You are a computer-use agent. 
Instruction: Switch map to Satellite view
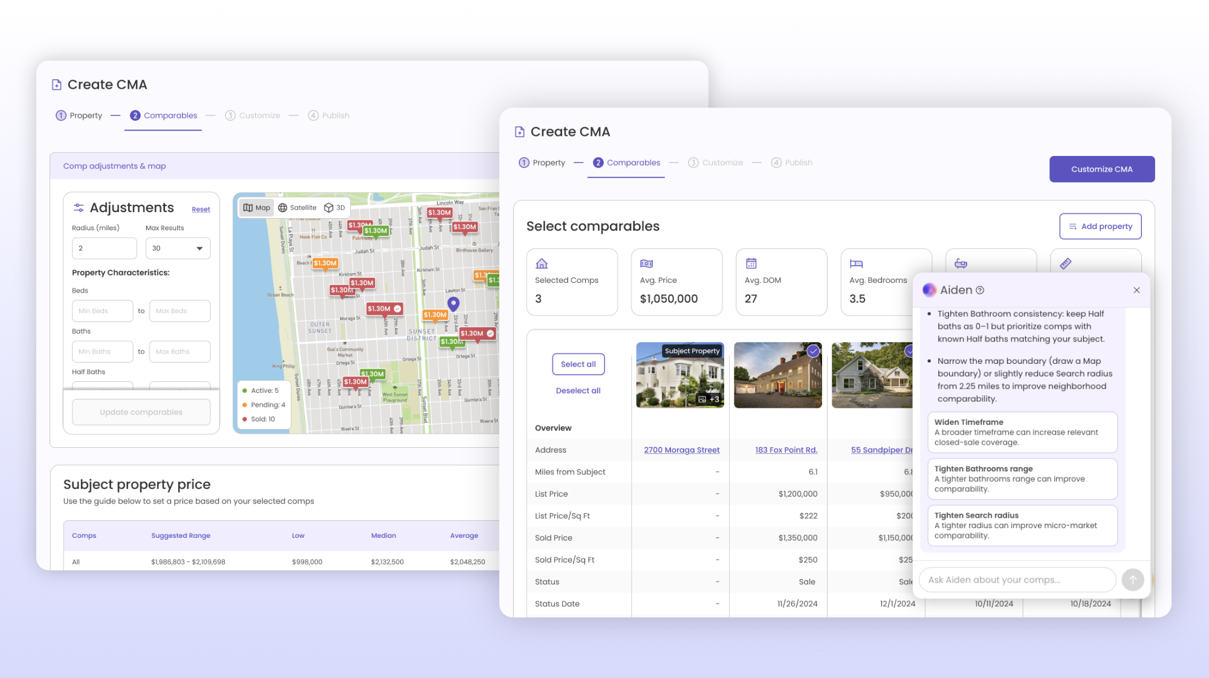(x=297, y=207)
